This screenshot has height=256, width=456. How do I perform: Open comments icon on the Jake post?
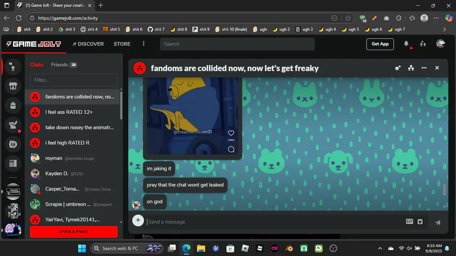(231, 149)
